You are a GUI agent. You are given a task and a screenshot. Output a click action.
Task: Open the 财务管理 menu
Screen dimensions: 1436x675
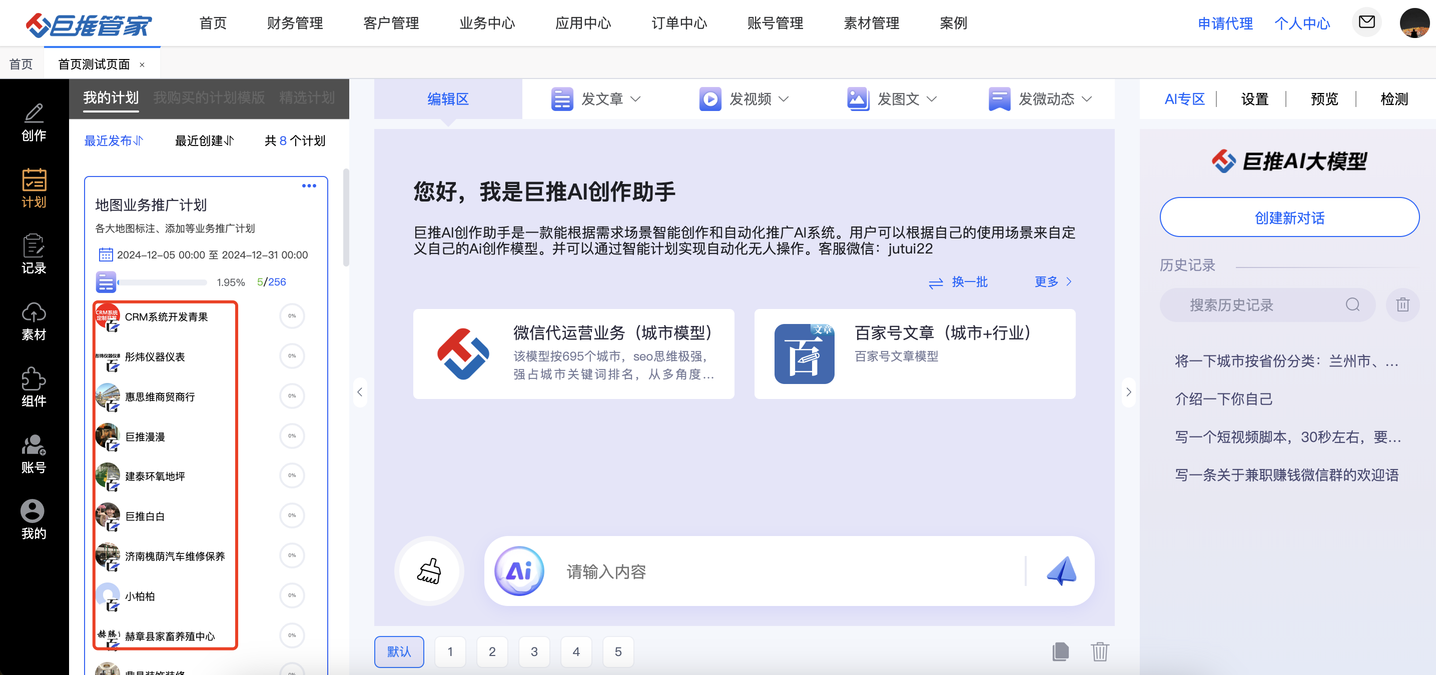[295, 23]
